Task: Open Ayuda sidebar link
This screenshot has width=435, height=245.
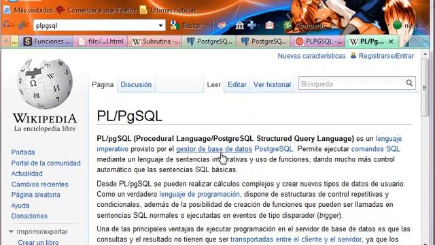Action: pos(20,206)
